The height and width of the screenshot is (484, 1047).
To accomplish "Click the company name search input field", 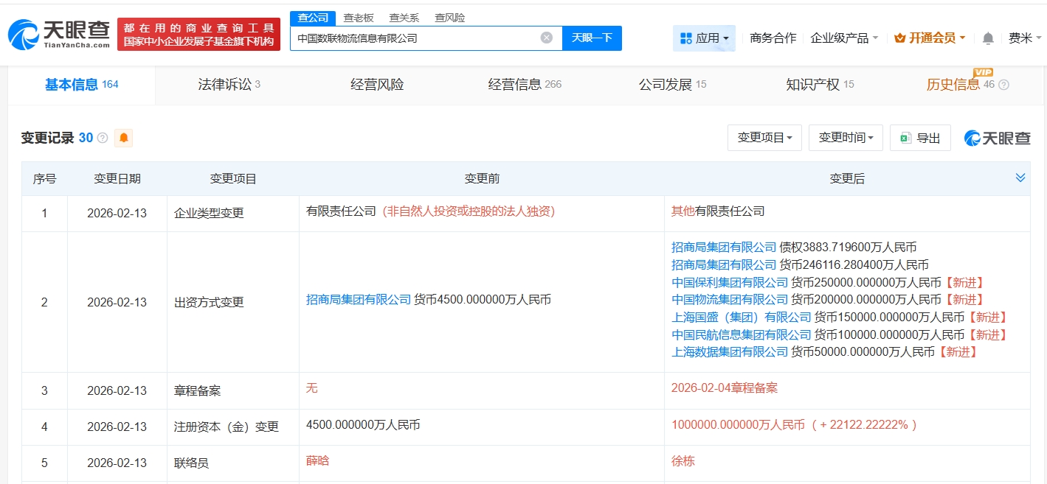I will click(x=413, y=38).
